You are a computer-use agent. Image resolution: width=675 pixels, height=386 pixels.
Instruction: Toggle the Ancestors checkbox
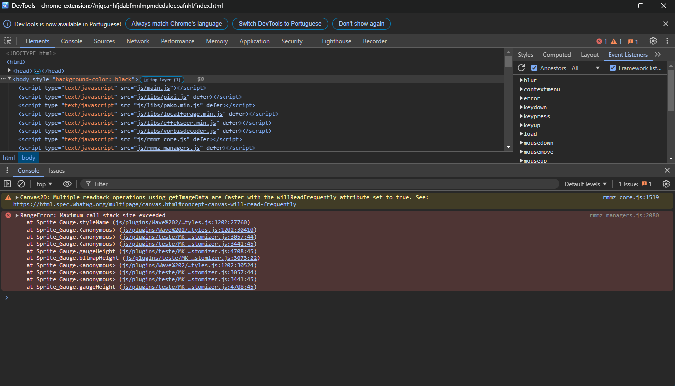534,68
